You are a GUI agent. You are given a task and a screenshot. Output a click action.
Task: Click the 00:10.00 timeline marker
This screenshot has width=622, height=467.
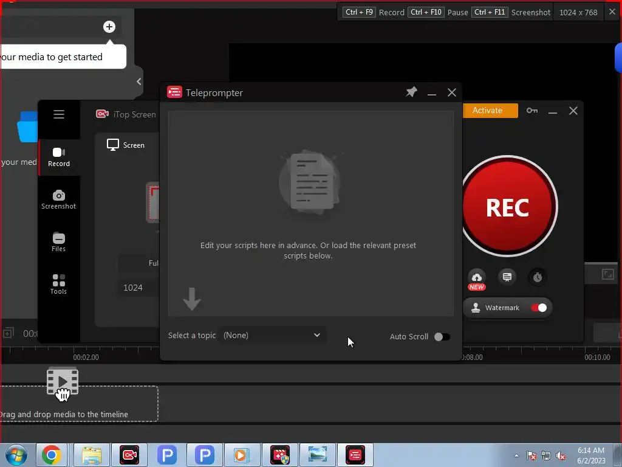click(597, 358)
